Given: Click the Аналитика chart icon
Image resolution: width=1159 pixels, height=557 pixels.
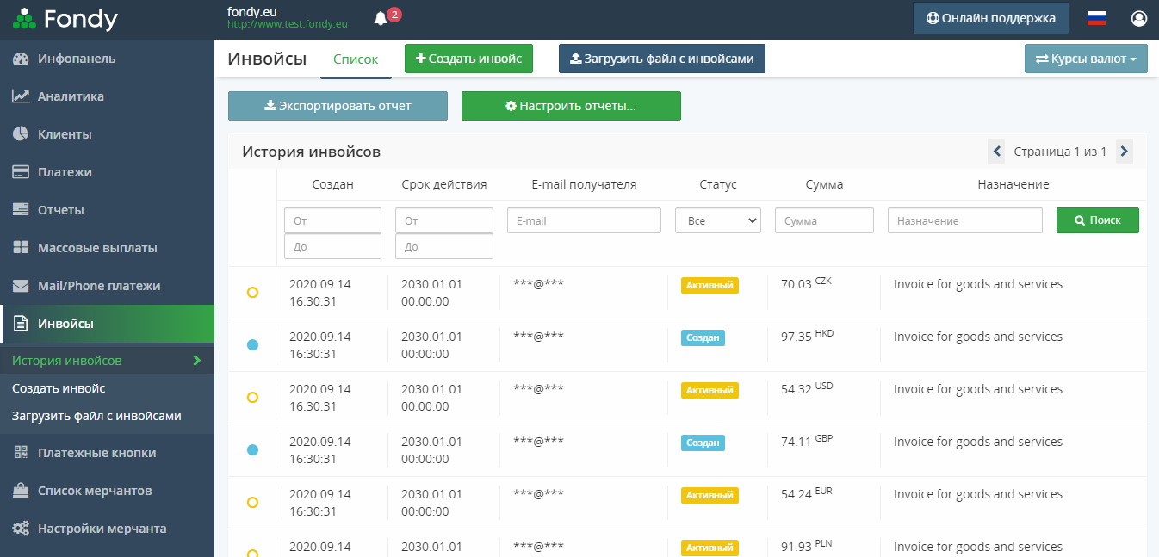Looking at the screenshot, I should (x=22, y=96).
